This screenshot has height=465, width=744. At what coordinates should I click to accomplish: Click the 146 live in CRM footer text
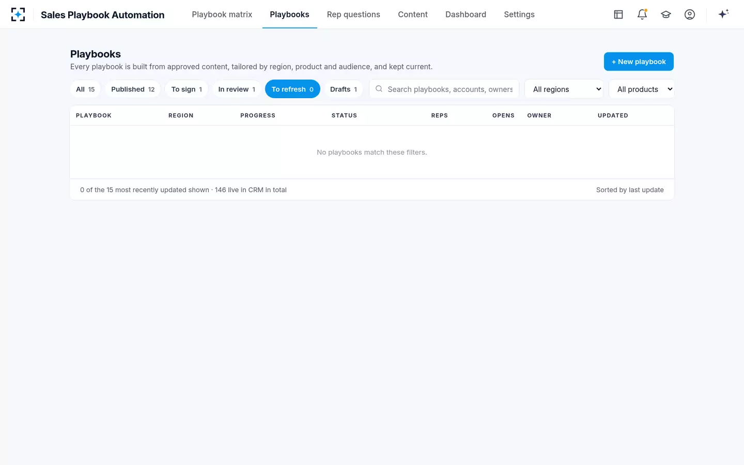click(x=251, y=190)
